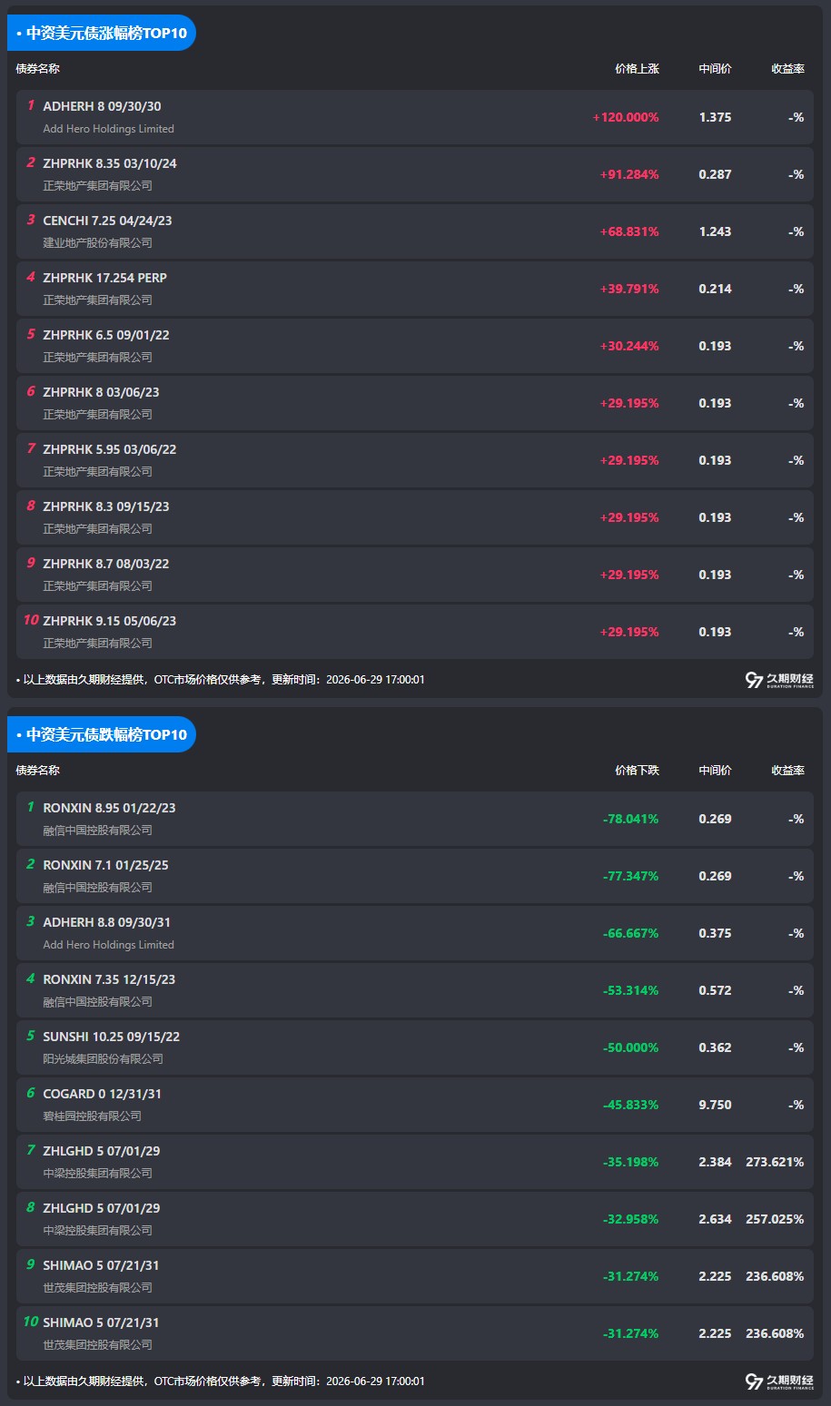The image size is (831, 1406).
Task: Click mid price 0.214
Action: click(715, 289)
